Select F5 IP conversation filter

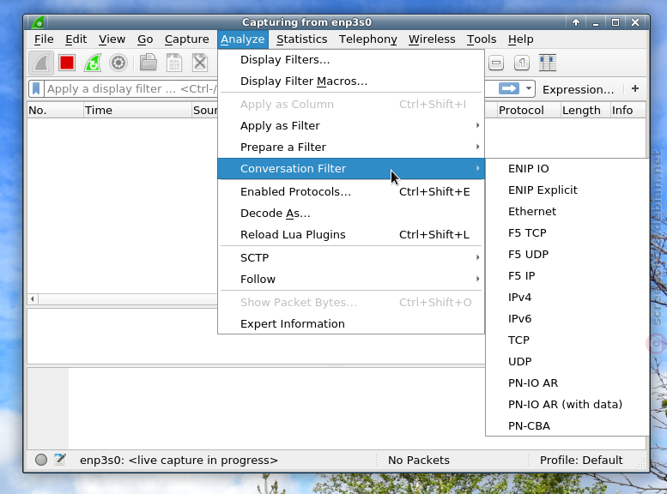567,276
